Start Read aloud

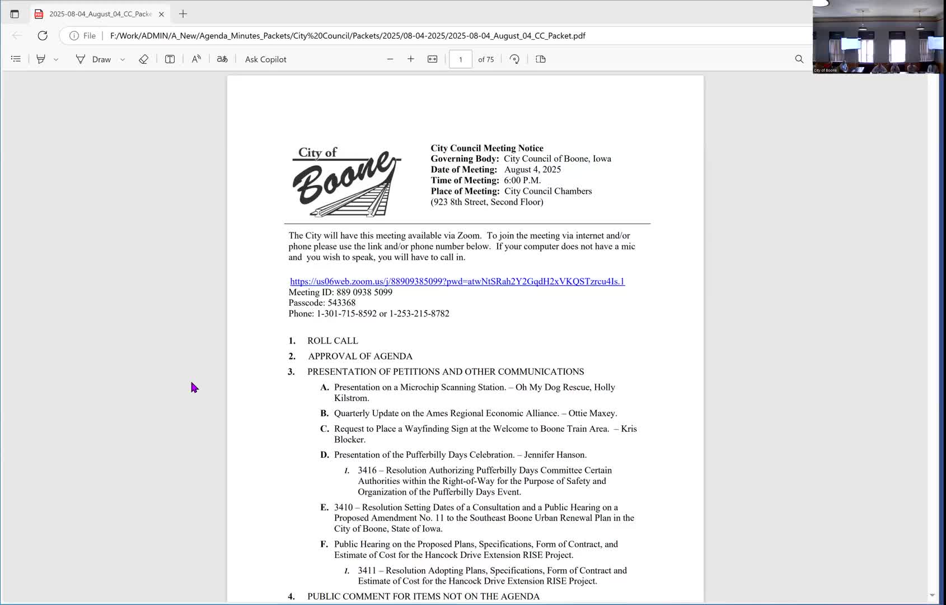196,59
